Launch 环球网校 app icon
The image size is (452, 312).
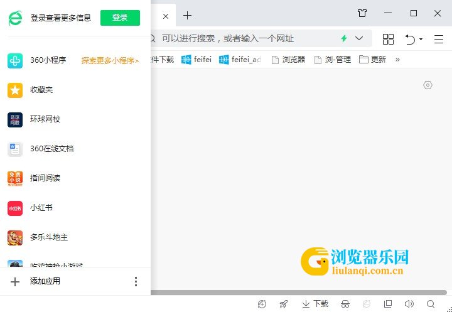[15, 120]
